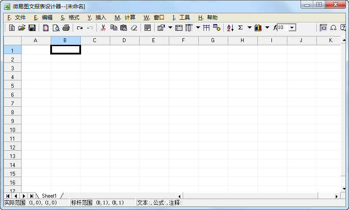Viewport: 349px width, 210px height.
Task: Jump to the last sheet tab button
Action: (32, 196)
